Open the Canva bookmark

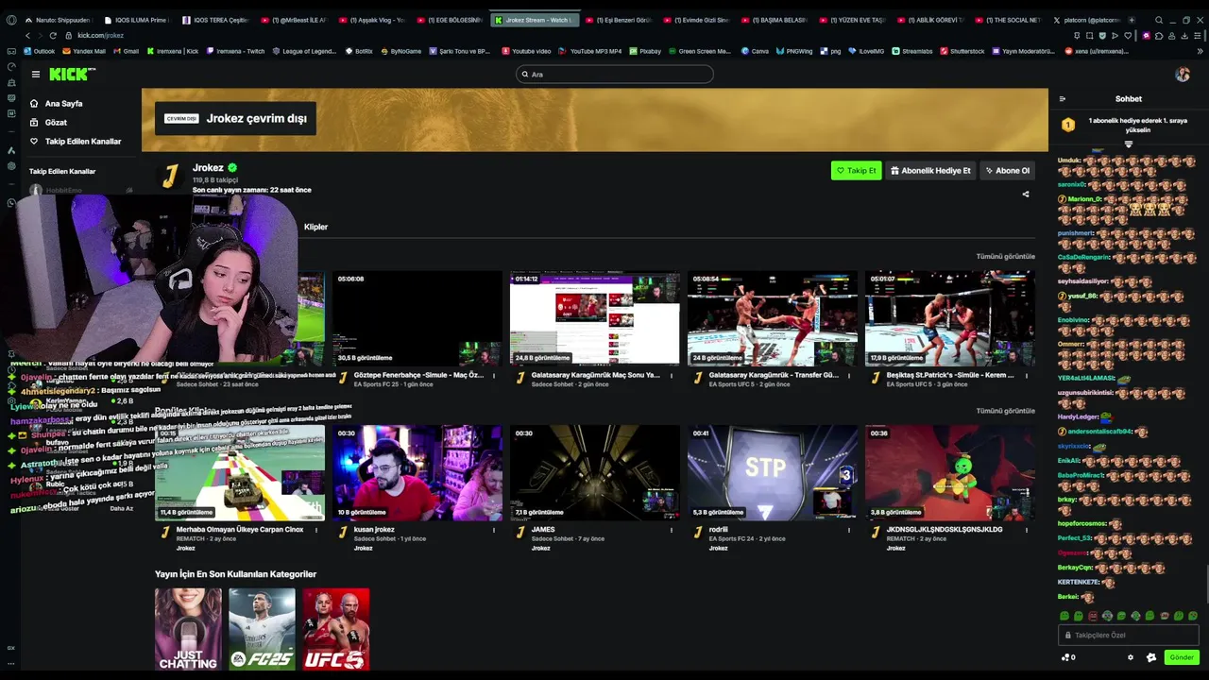tap(755, 51)
